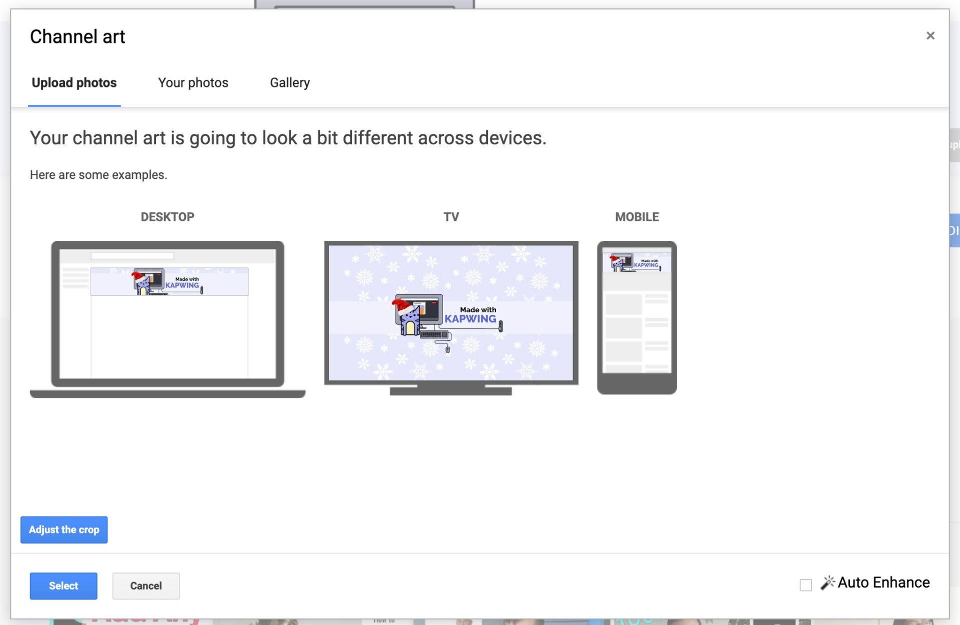
Task: Toggle Auto Enhance on
Action: (x=804, y=584)
